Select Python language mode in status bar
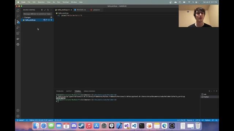This screenshot has height=131, width=234. (x=208, y=120)
